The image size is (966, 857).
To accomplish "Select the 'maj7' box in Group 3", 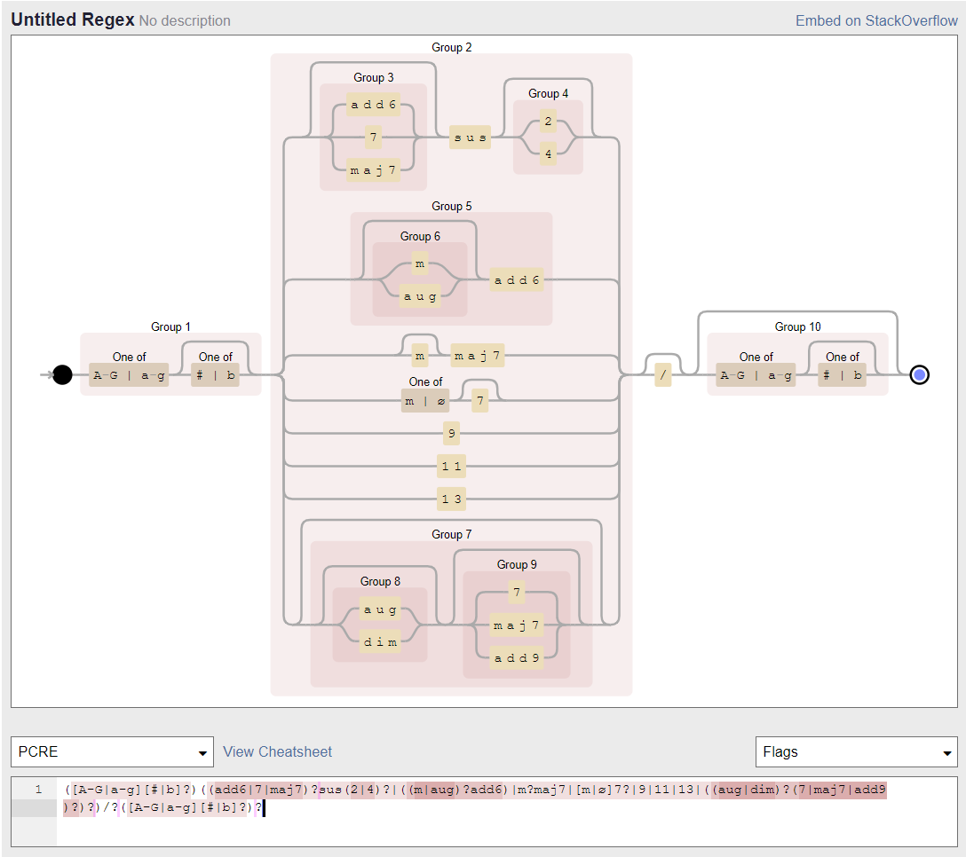I will point(373,169).
